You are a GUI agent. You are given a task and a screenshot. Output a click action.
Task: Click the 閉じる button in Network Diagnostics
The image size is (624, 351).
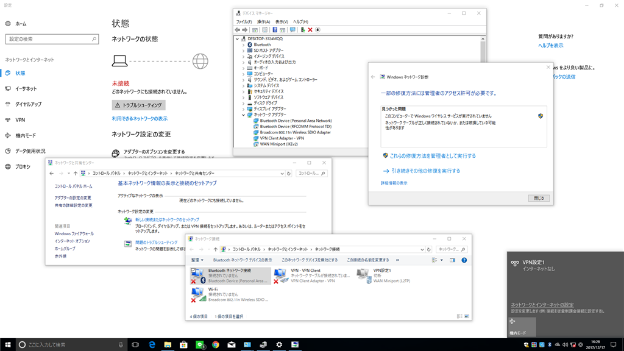click(x=539, y=198)
